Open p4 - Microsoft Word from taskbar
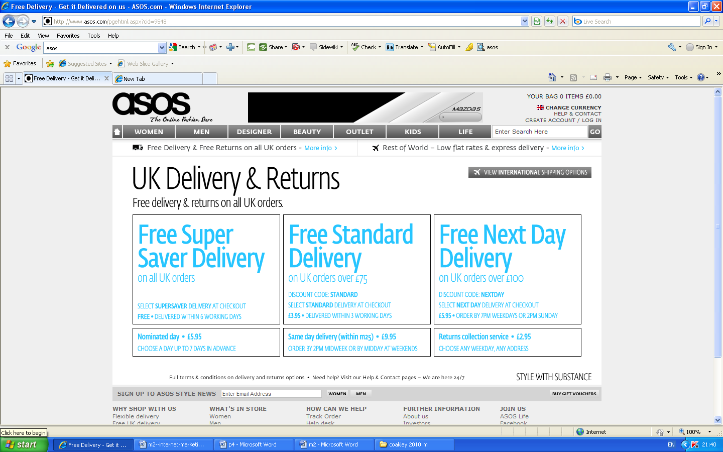 (x=254, y=444)
